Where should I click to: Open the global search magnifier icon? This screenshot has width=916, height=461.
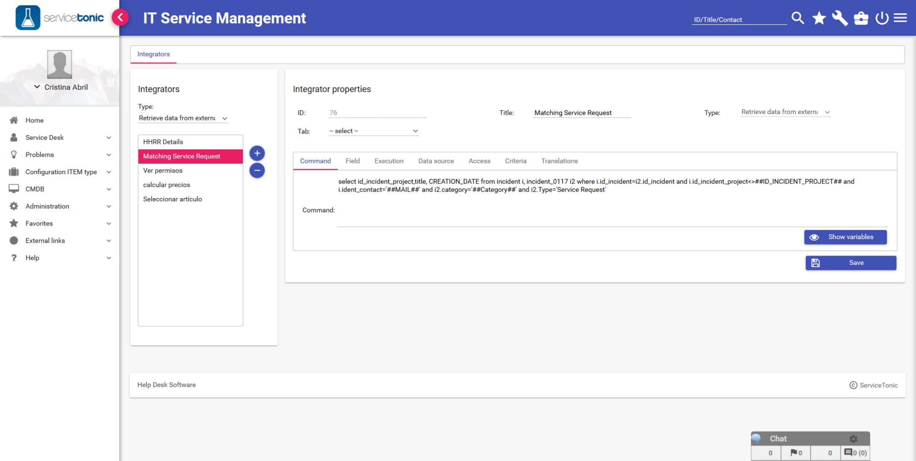797,18
